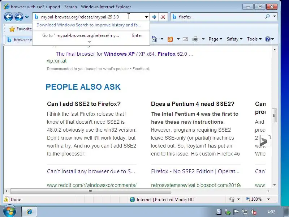289x217 pixels.
Task: Click vertical scrollbar down arrow
Action: point(275,185)
